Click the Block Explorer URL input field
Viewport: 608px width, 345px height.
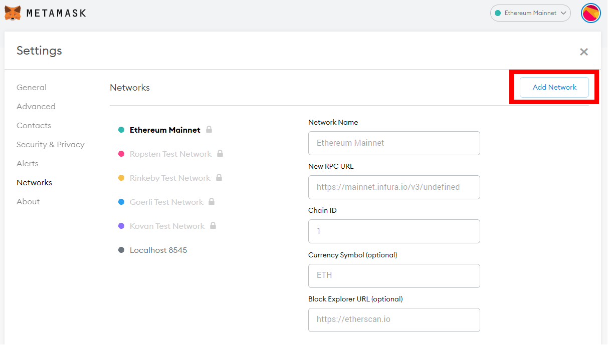click(x=394, y=320)
